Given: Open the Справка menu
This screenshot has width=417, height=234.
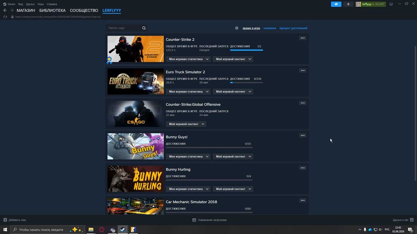Looking at the screenshot, I should 52,4.
